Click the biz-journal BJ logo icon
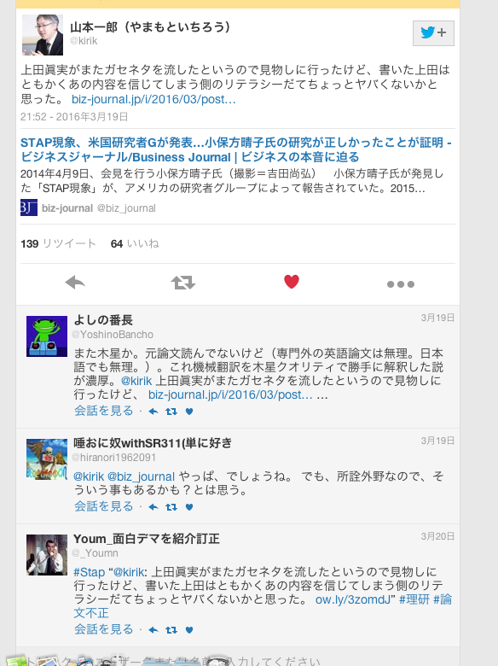498x666 pixels. pos(29,207)
